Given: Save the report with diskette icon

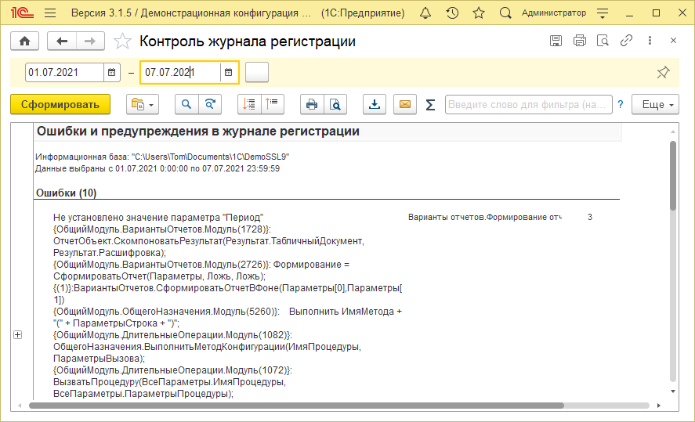Looking at the screenshot, I should click(x=556, y=41).
